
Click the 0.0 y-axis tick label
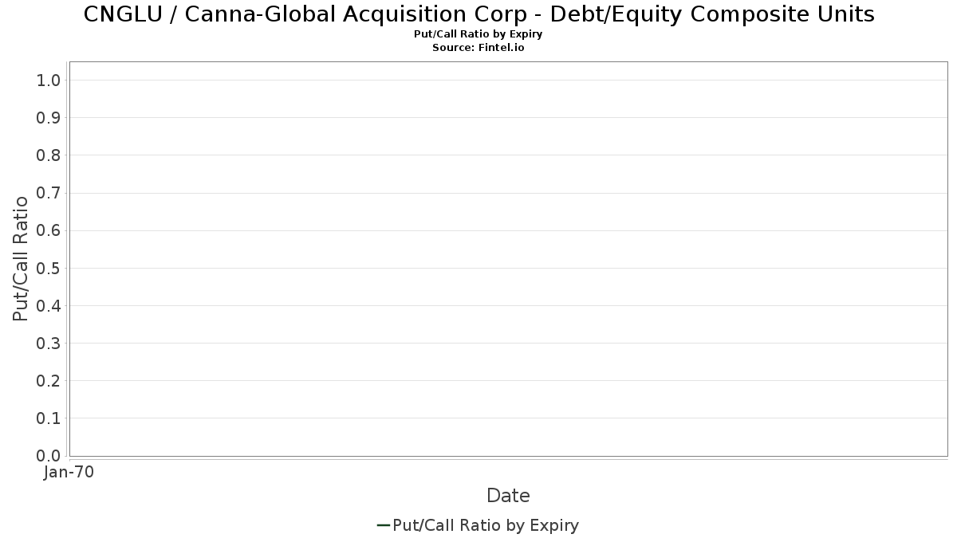[49, 456]
